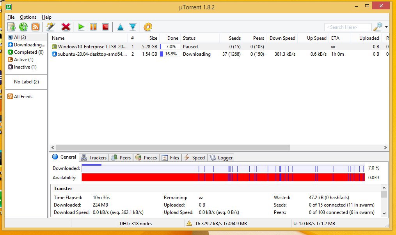Sort by ETA column header
Screen dimensions: 396x235
339,38
